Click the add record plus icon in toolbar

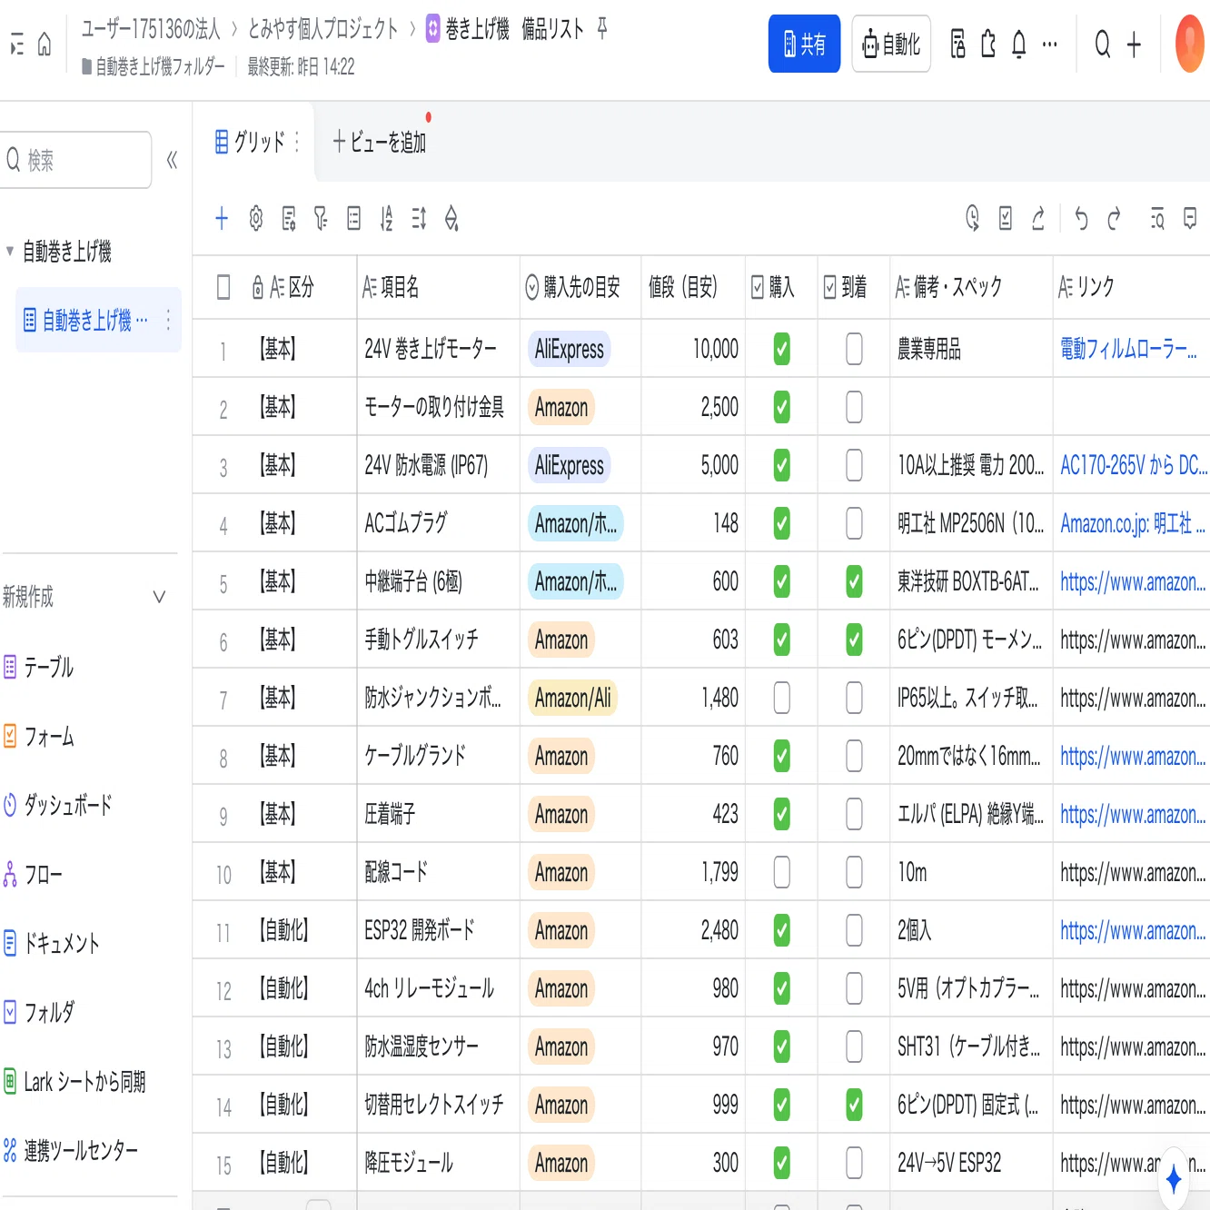pyautogui.click(x=222, y=218)
